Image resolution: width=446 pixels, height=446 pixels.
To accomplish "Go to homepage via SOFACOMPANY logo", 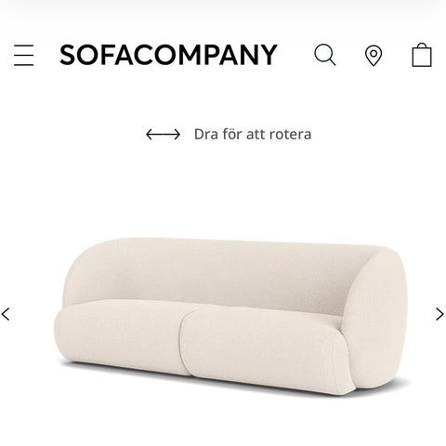I will pyautogui.click(x=168, y=55).
